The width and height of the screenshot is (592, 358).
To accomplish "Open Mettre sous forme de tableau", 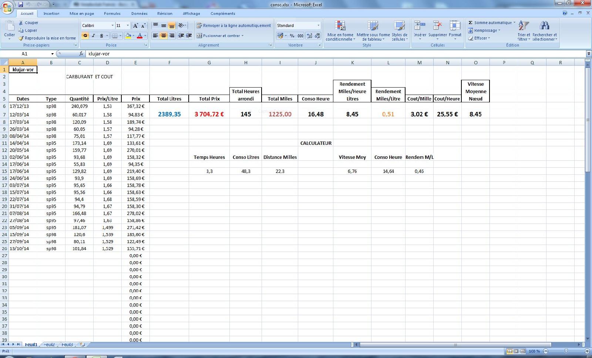I will point(373,31).
